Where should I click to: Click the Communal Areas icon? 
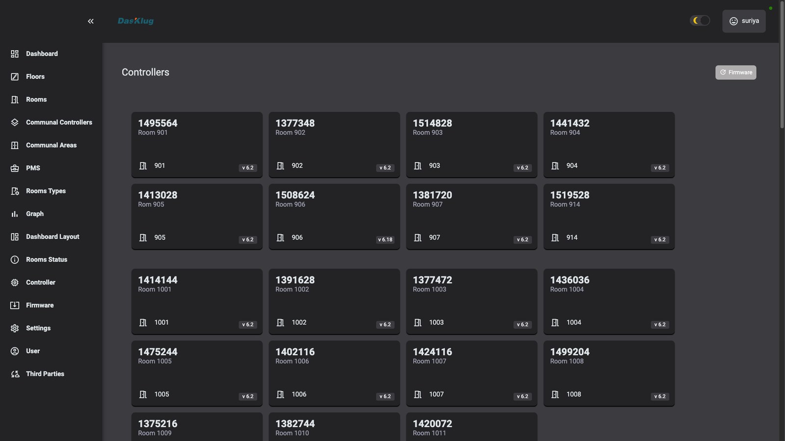tap(15, 146)
